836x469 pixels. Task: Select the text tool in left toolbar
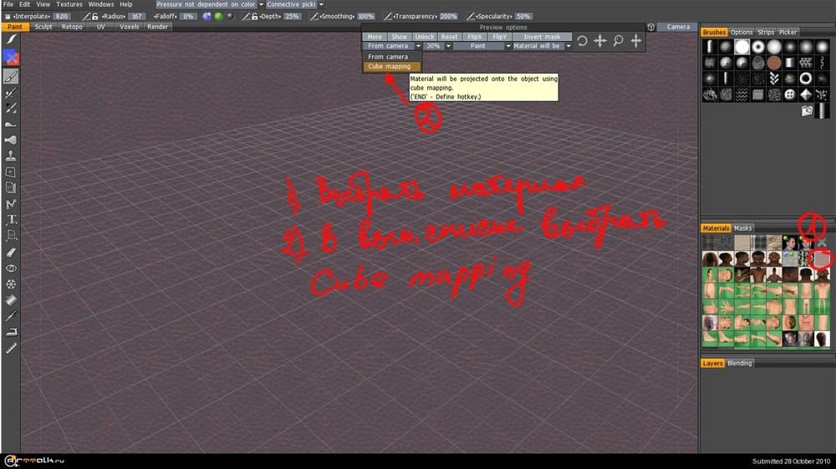12,220
